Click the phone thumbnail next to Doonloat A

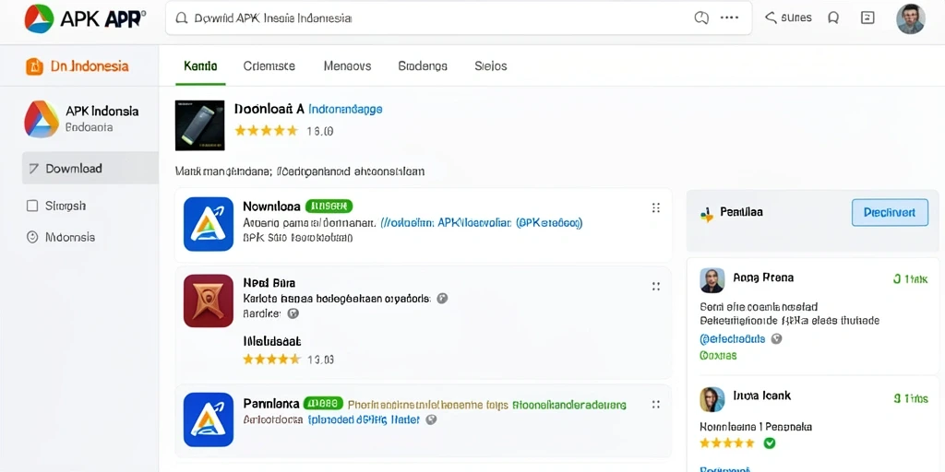(199, 125)
